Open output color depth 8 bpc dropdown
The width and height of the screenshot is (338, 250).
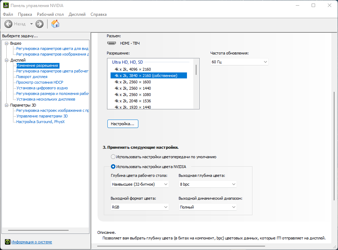(208, 184)
